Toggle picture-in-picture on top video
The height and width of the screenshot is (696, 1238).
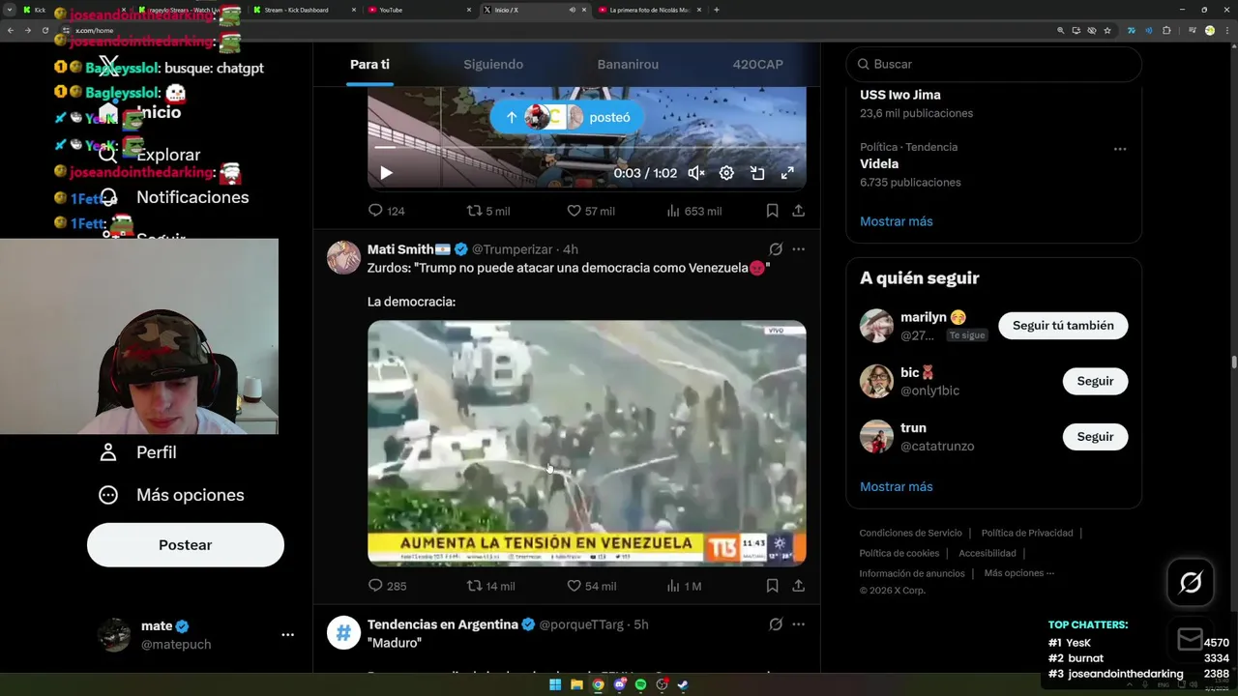[757, 173]
